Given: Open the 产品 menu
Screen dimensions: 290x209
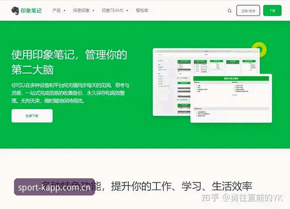Looking at the screenshot, I should 57,11.
